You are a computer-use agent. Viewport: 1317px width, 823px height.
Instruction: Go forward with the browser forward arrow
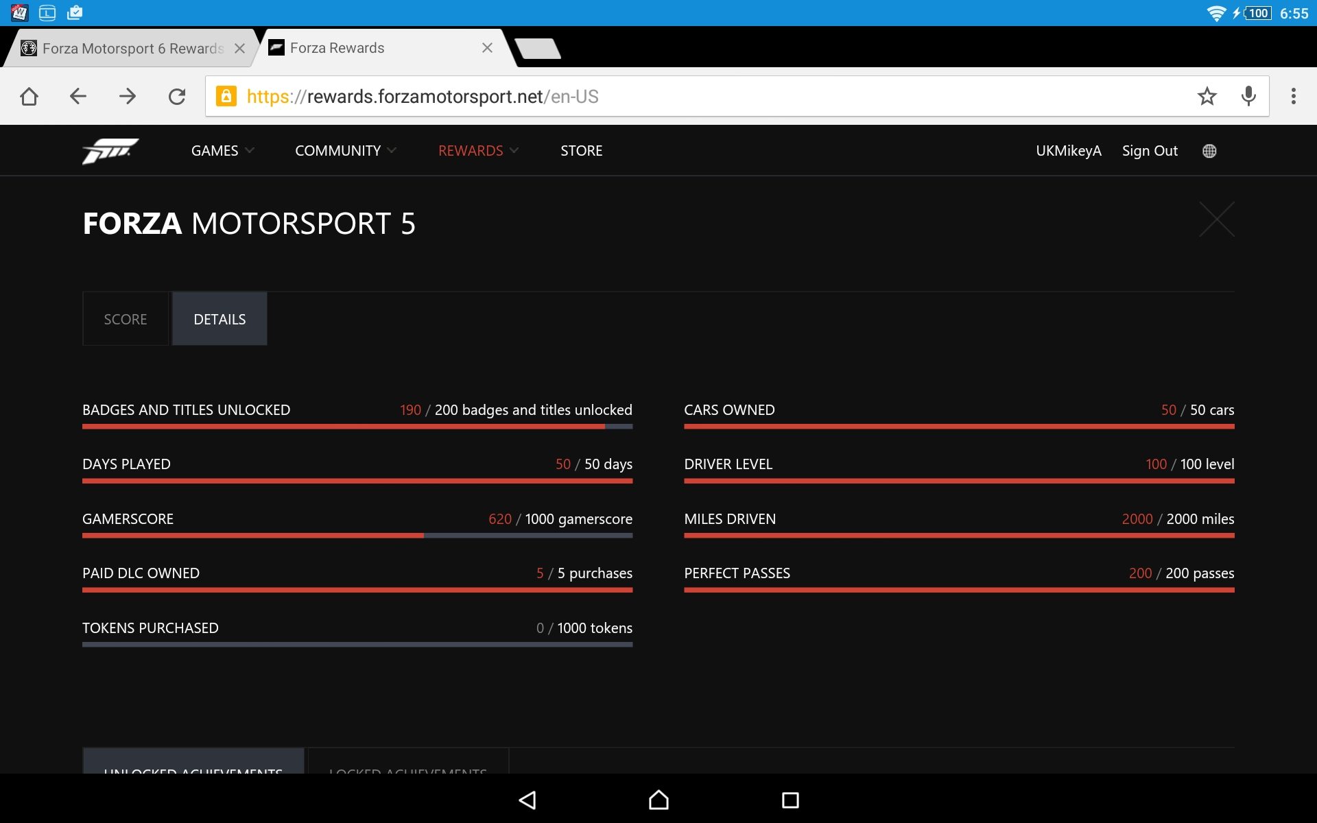[x=128, y=97]
